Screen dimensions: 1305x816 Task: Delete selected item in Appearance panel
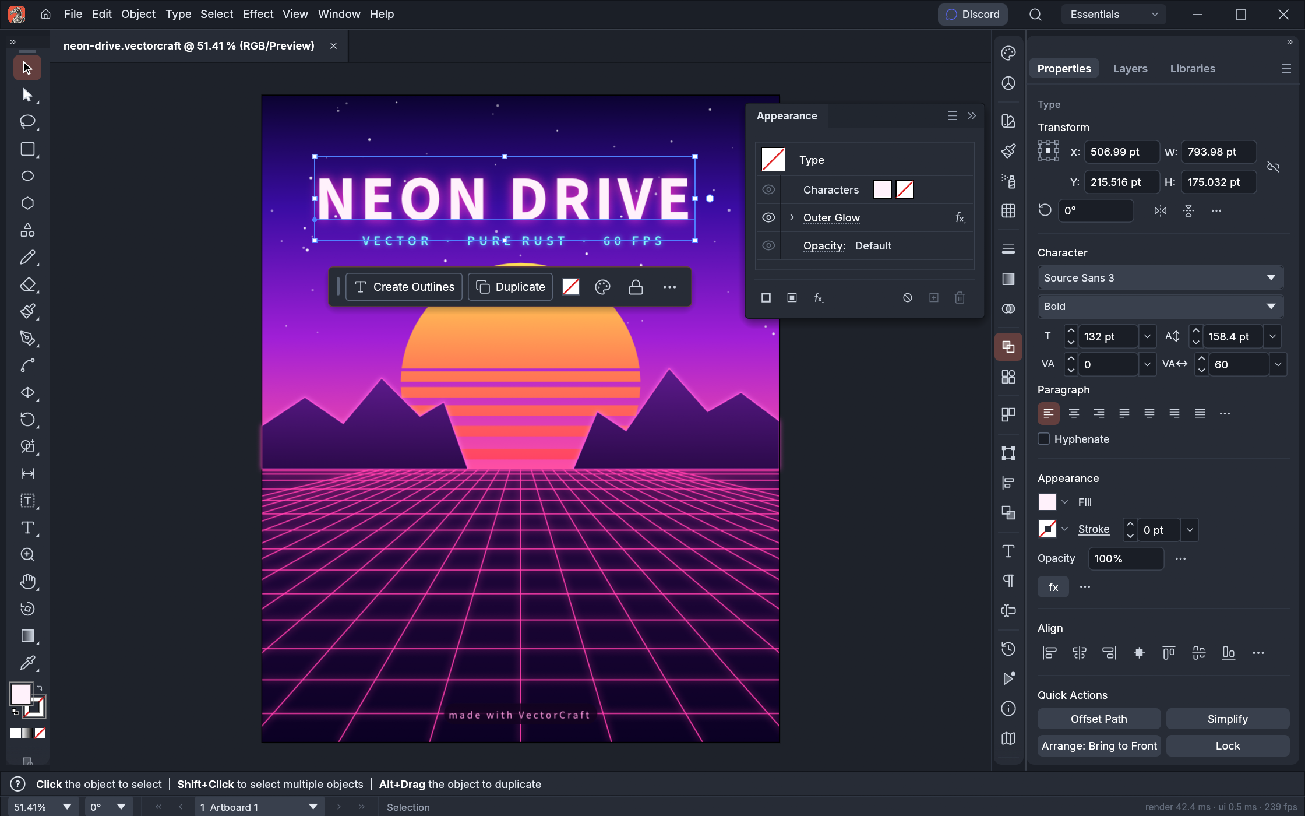click(x=960, y=298)
